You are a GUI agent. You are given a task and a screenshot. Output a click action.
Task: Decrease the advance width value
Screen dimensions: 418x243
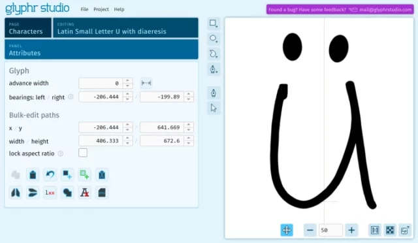pos(128,86)
